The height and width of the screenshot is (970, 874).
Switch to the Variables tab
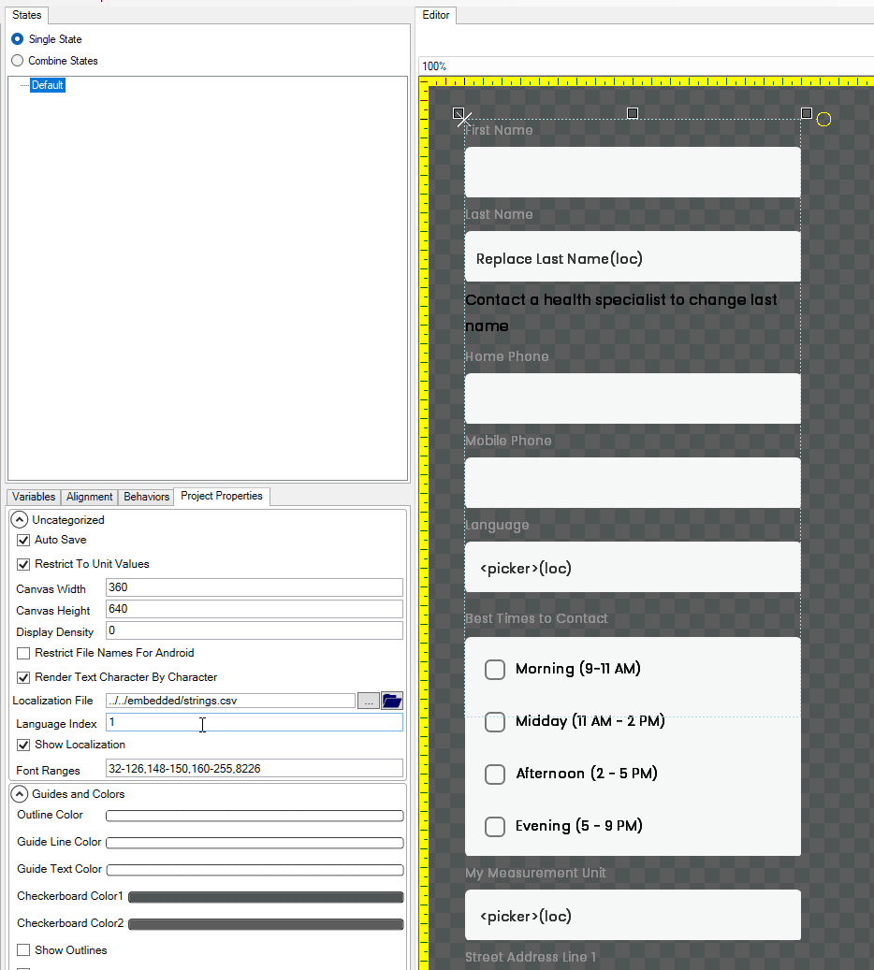[x=34, y=497]
